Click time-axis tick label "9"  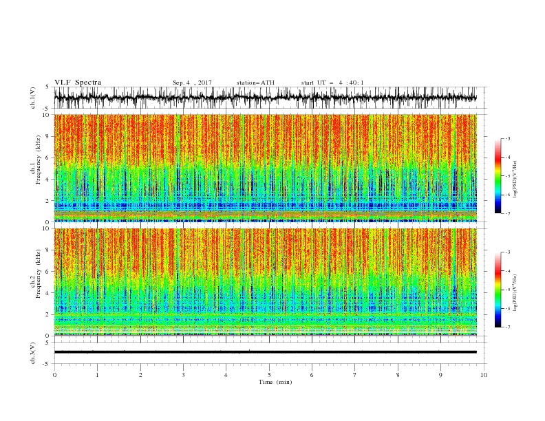coord(440,375)
